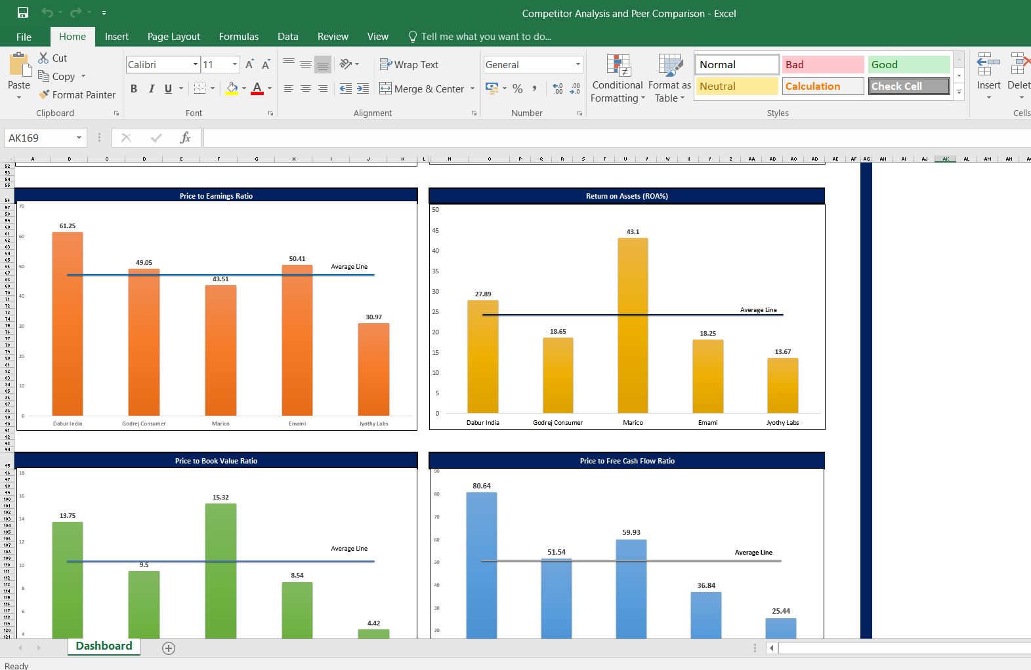
Task: Open the Font dialog launcher
Action: [270, 113]
